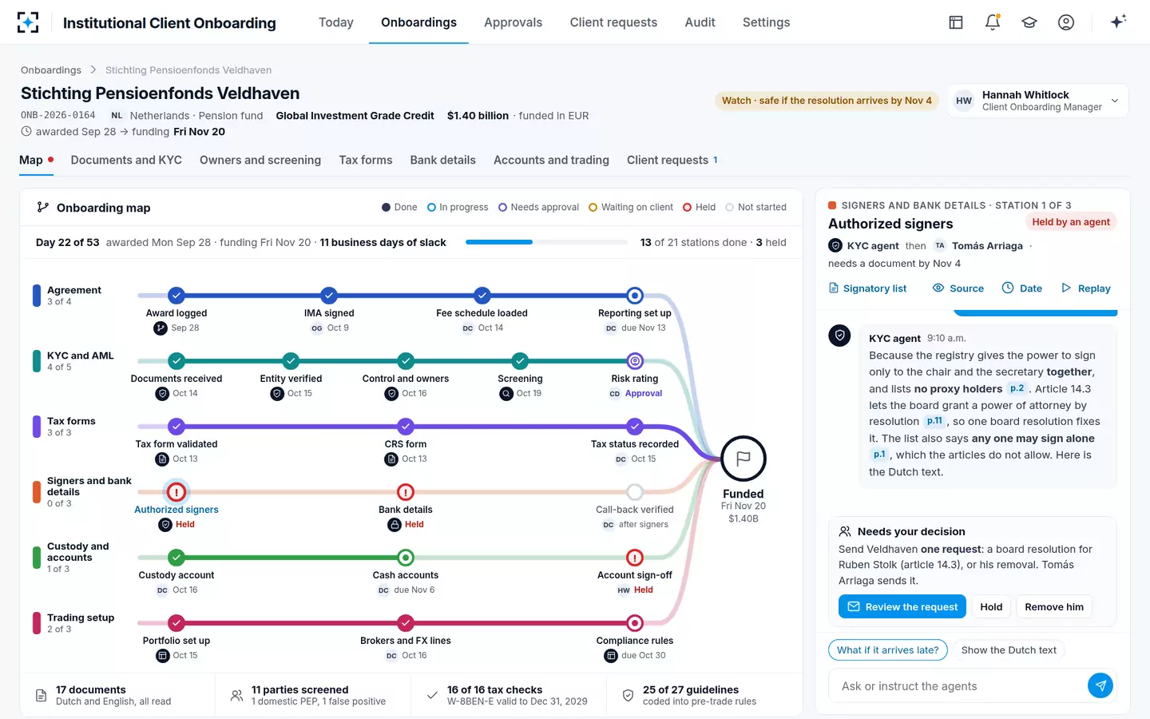
Task: Choose the Remove him button
Action: coord(1054,606)
